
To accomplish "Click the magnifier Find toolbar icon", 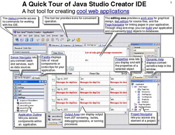I will tap(73, 40).
